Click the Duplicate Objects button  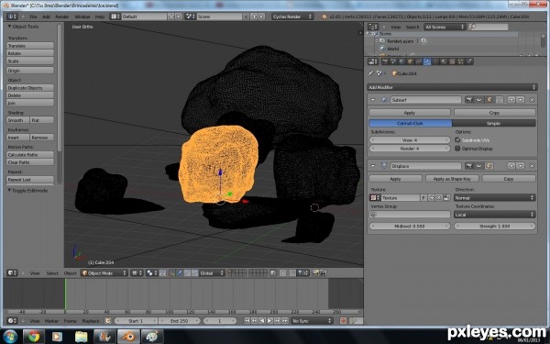click(x=30, y=88)
